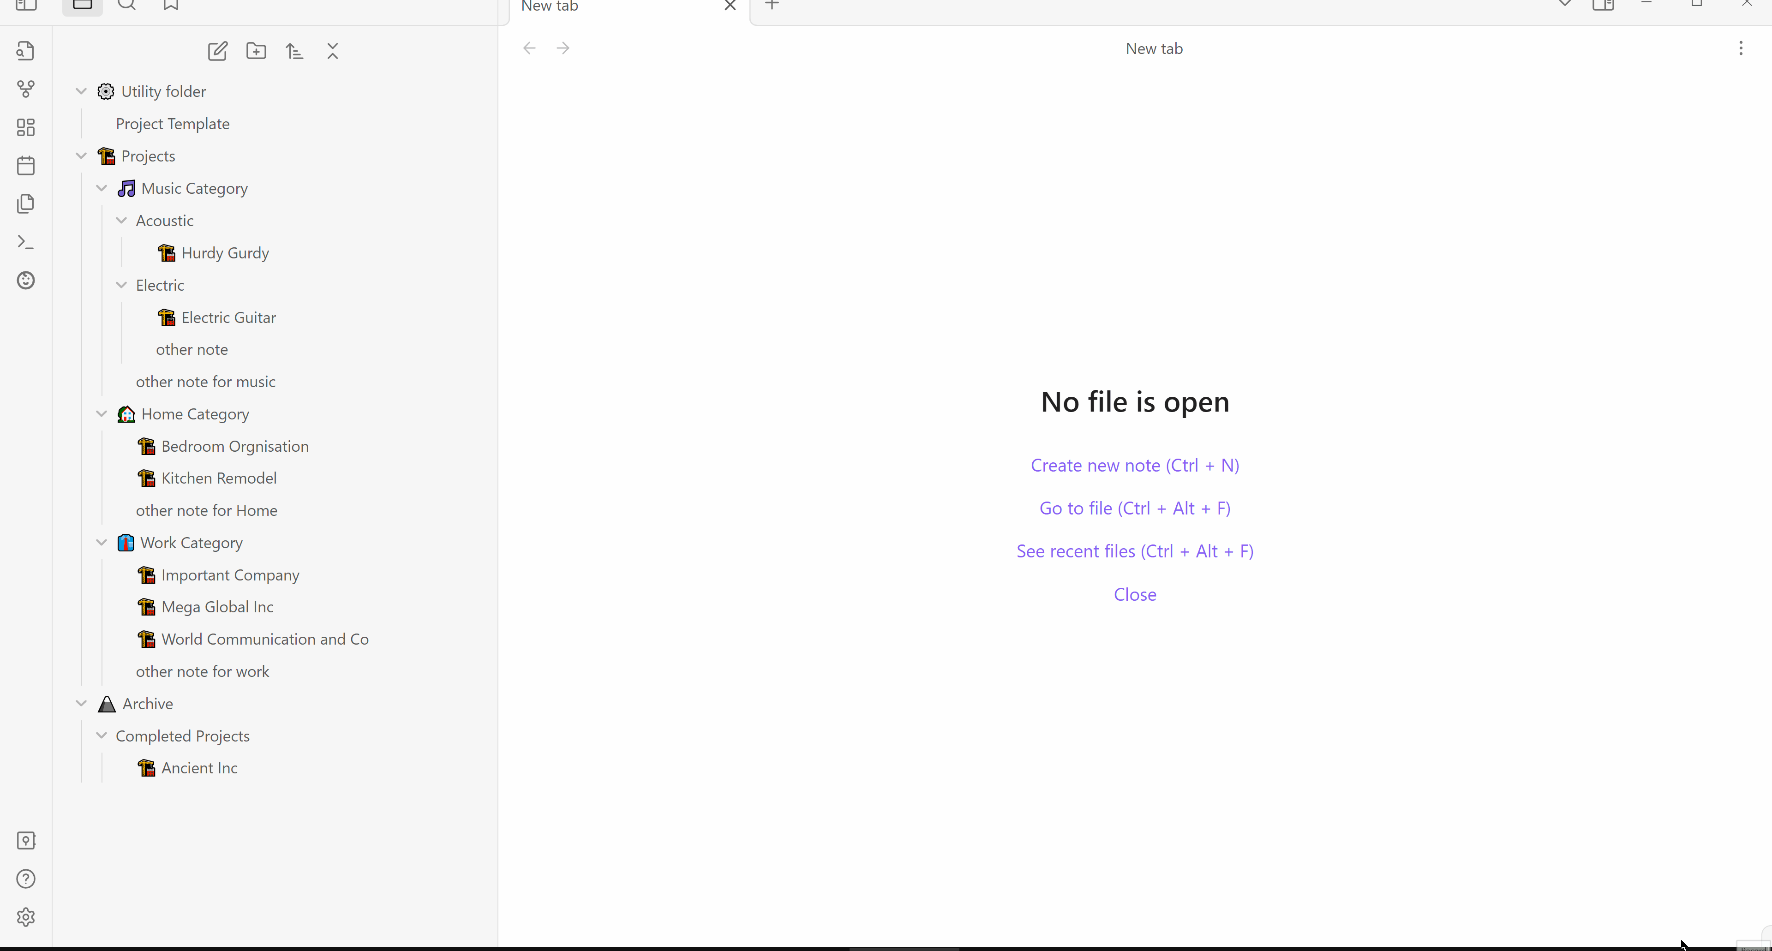
Task: Click See recent files link
Action: click(x=1135, y=551)
